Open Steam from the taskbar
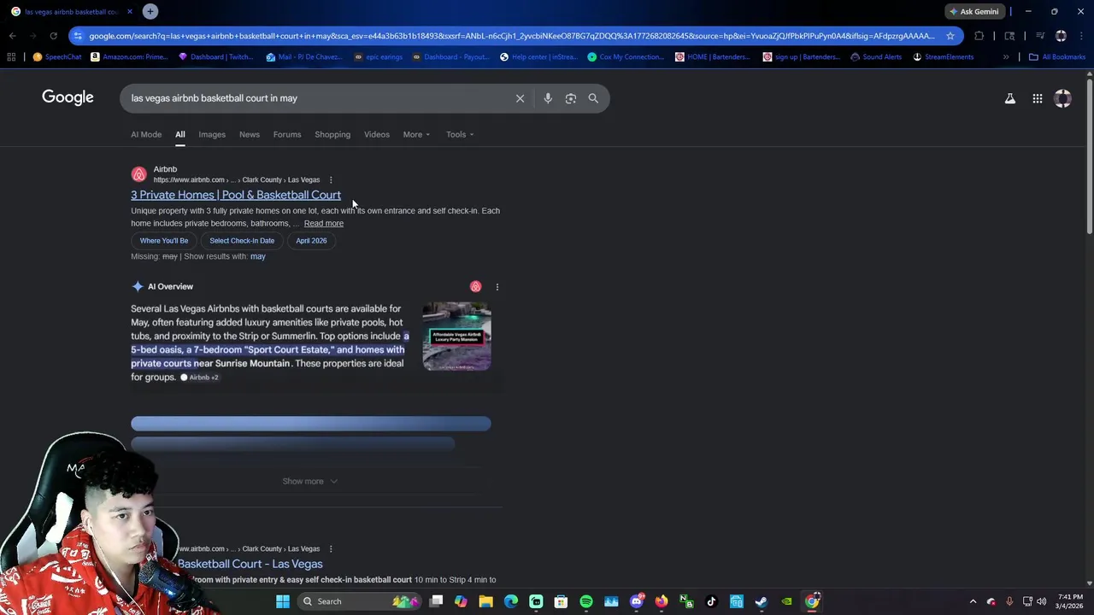This screenshot has width=1094, height=615. pyautogui.click(x=762, y=601)
